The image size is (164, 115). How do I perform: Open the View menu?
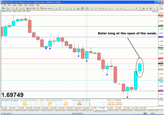click(x=9, y=5)
